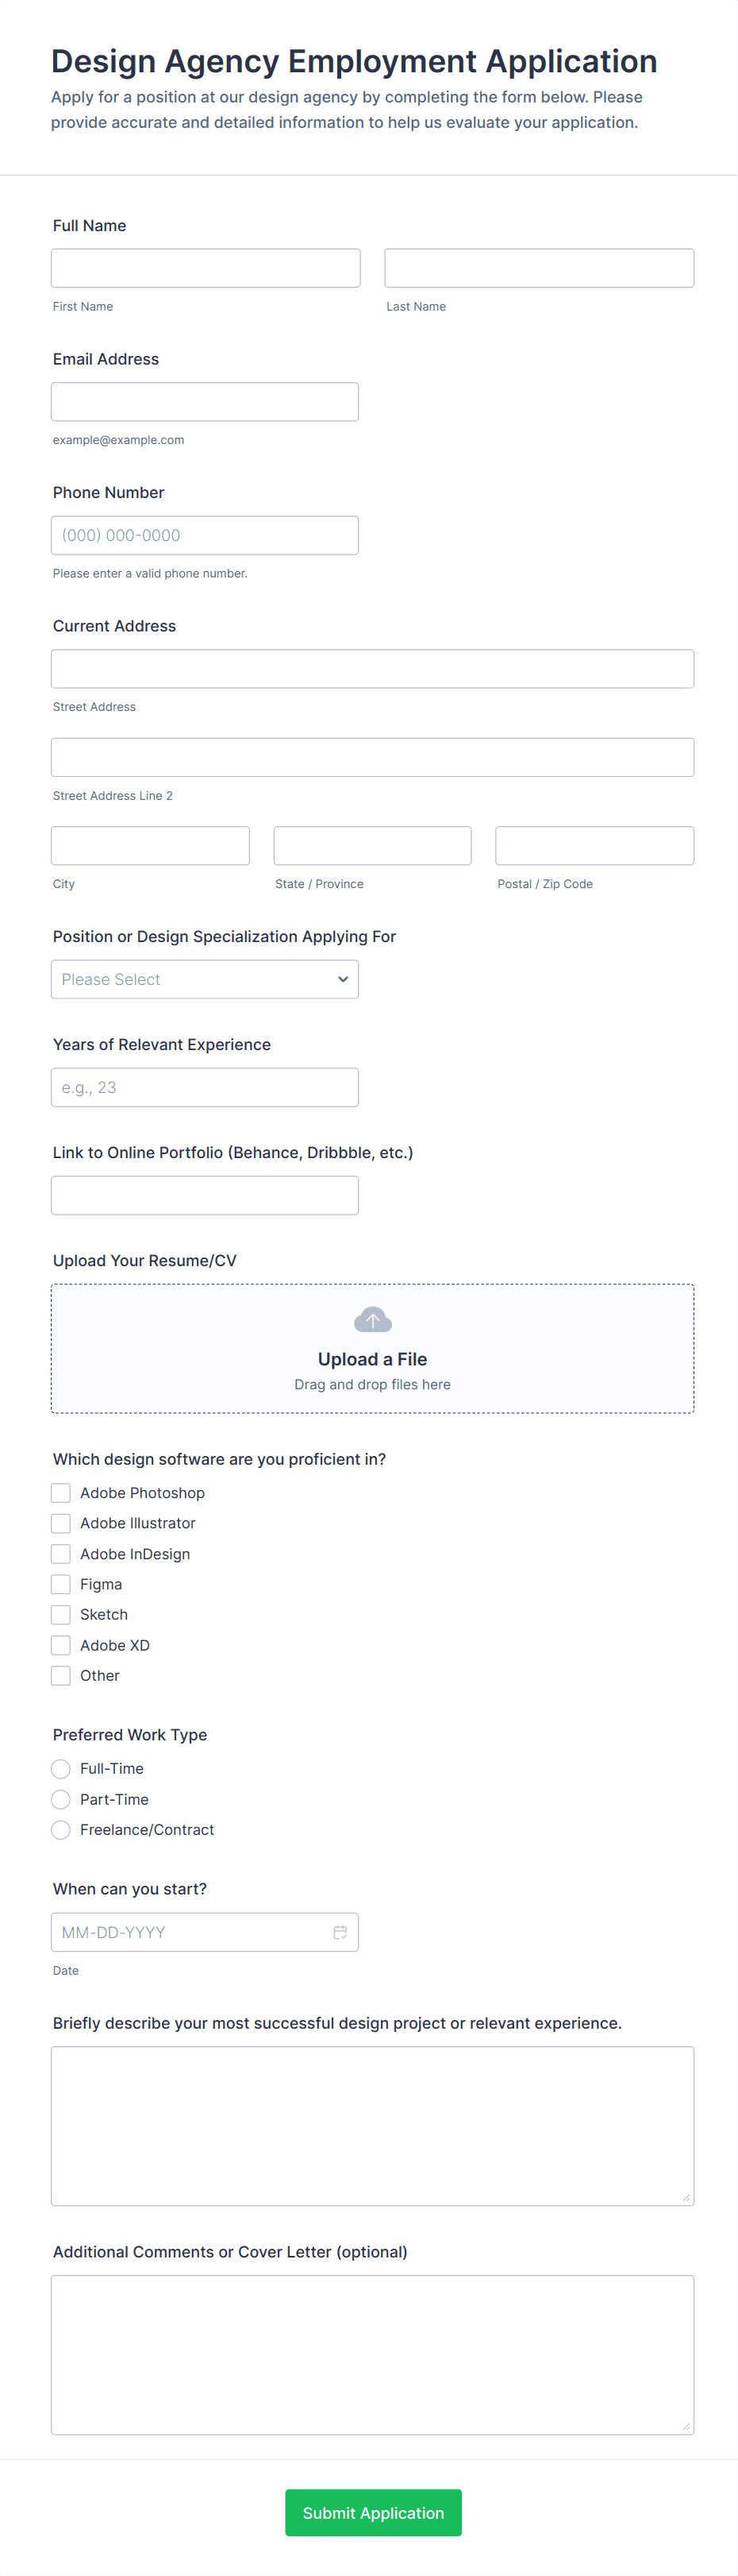Image resolution: width=738 pixels, height=2576 pixels.
Task: Check the Sketch option
Action: coord(61,1614)
